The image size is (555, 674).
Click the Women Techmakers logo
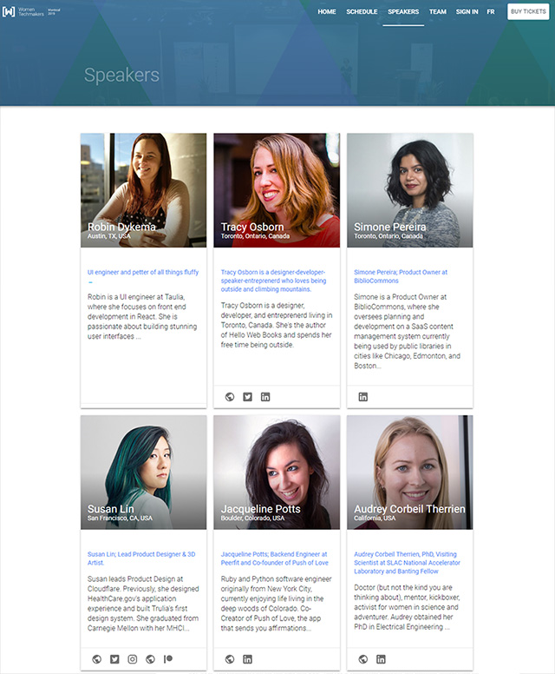pos(31,11)
